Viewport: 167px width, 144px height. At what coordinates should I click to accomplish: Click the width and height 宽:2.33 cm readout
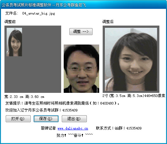(x=24, y=97)
